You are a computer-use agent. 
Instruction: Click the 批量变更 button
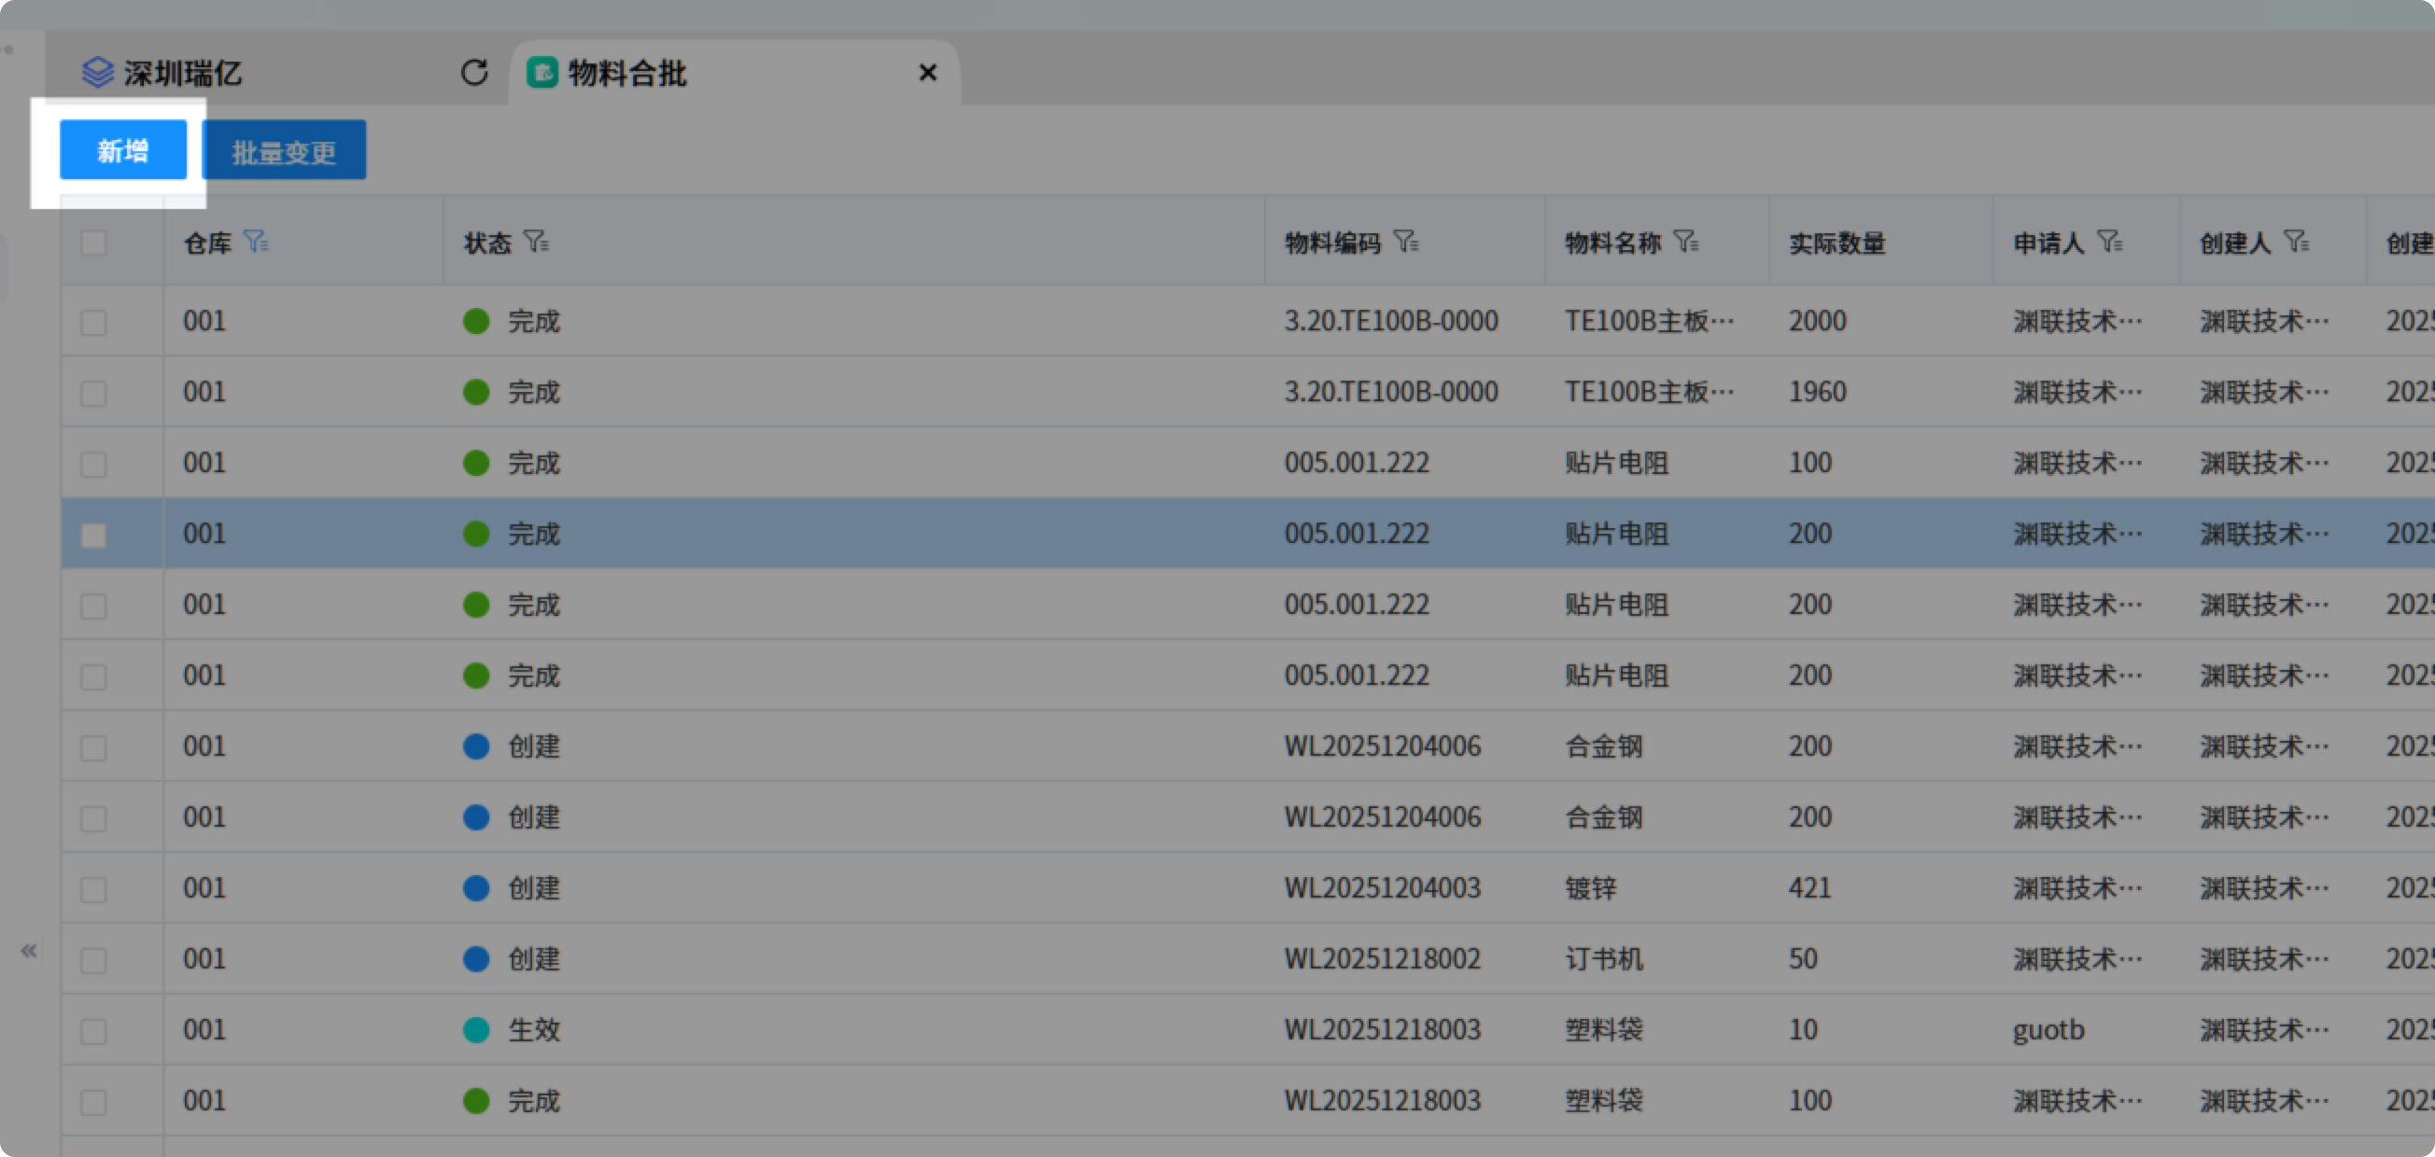[x=284, y=151]
